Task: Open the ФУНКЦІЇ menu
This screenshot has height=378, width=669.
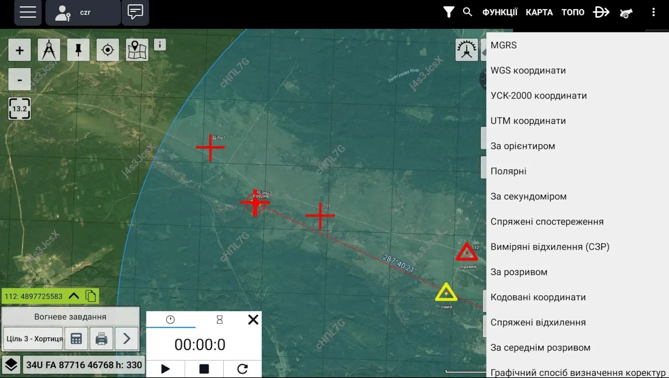Action: (500, 12)
